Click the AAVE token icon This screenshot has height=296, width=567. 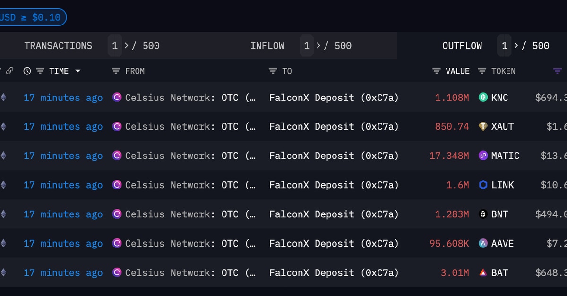483,243
